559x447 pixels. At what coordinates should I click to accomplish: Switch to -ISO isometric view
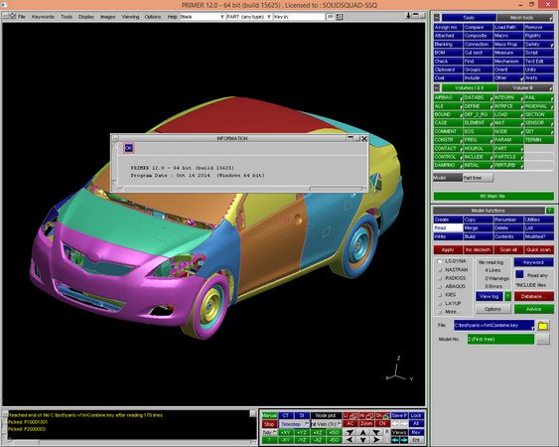pyautogui.click(x=334, y=440)
